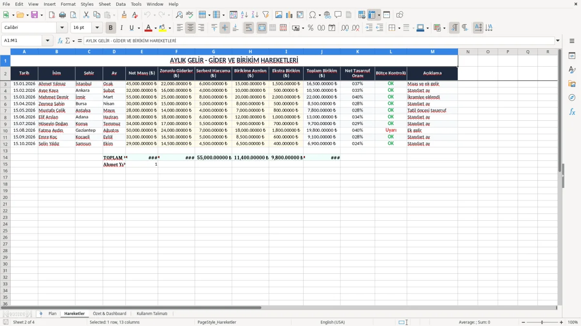
Task: Toggle Center Vertically alignment
Action: click(x=225, y=28)
